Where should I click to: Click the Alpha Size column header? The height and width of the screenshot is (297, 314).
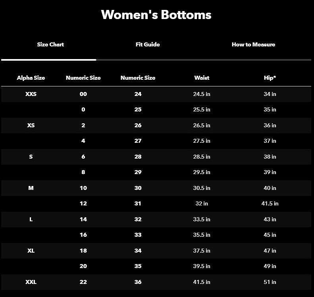pos(31,78)
